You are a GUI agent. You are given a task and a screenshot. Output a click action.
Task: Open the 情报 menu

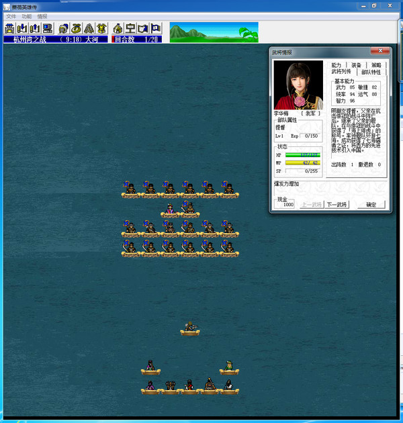(42, 17)
